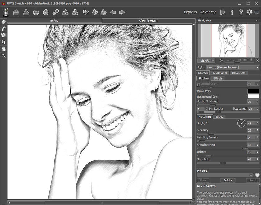Switch to the Before tab

(54, 20)
